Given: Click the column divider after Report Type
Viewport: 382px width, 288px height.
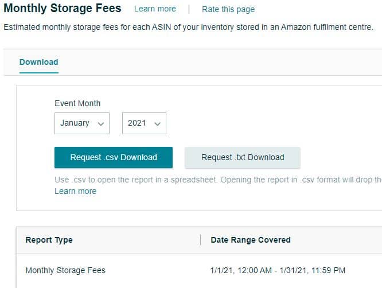Looking at the screenshot, I should pos(201,240).
